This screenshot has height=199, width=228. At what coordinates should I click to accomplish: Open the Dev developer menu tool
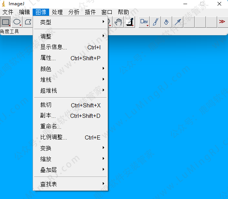[144, 22]
